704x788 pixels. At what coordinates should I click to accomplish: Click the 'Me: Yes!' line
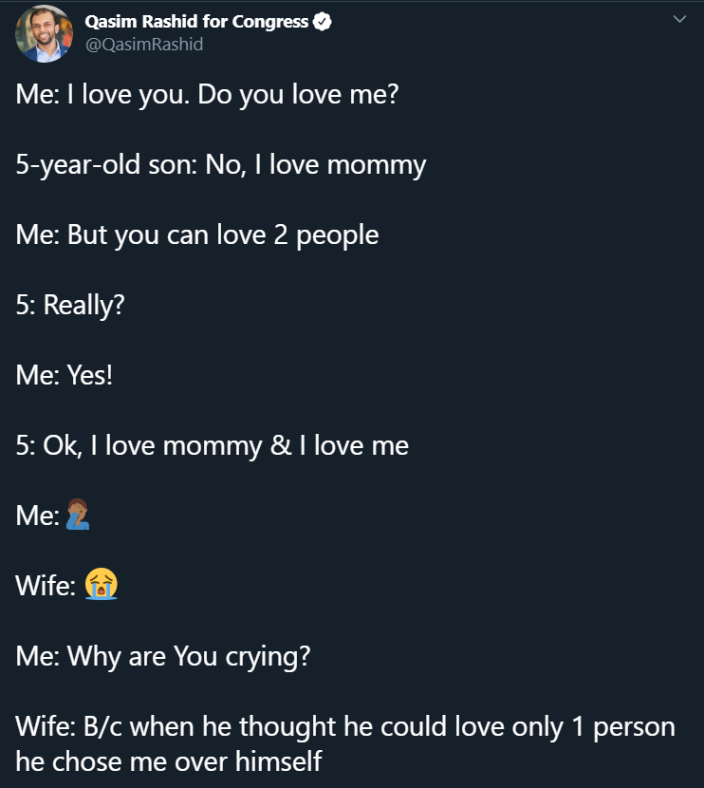coord(64,375)
